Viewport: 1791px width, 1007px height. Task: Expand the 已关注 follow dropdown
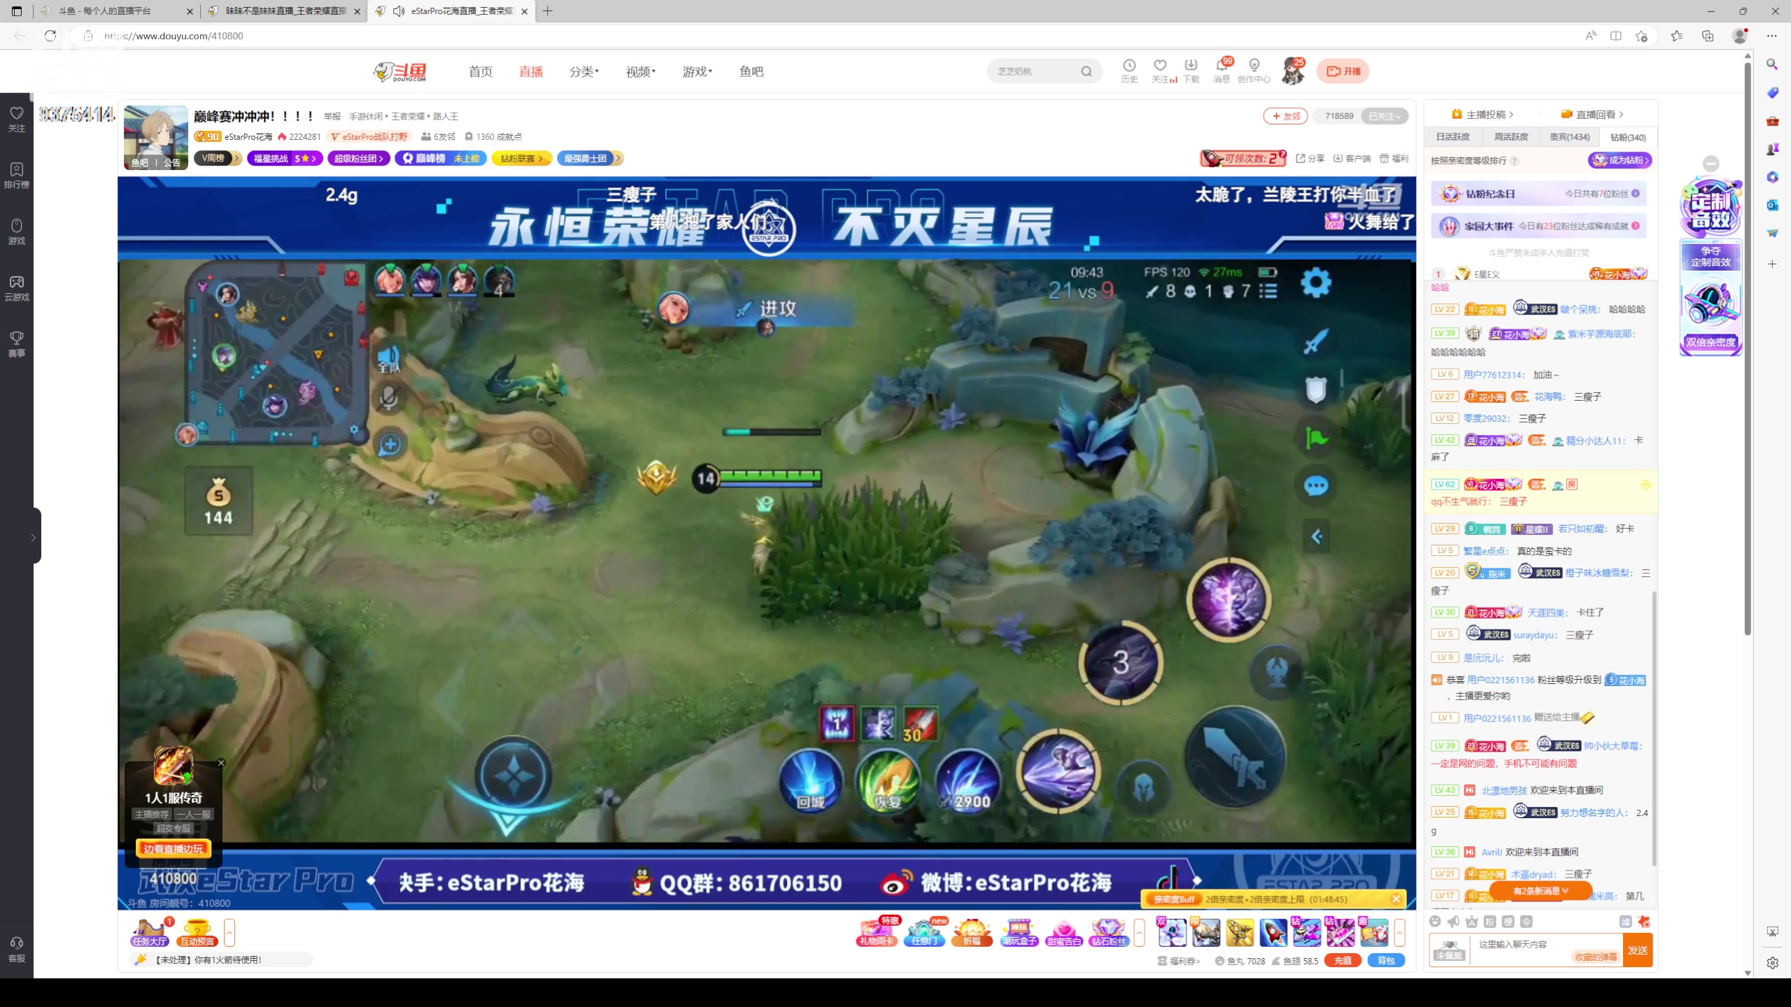coord(1384,116)
